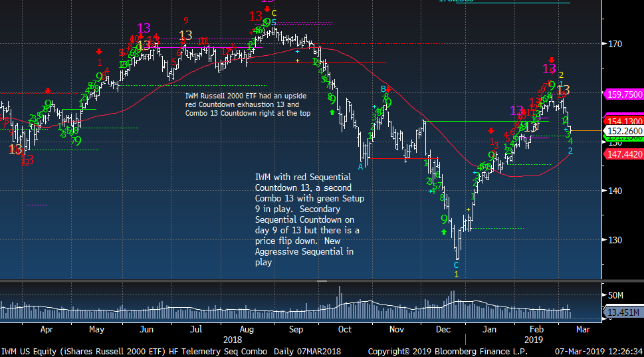Click the cyan B wave label in November
Screen dimensions: 644x357
pyautogui.click(x=383, y=89)
